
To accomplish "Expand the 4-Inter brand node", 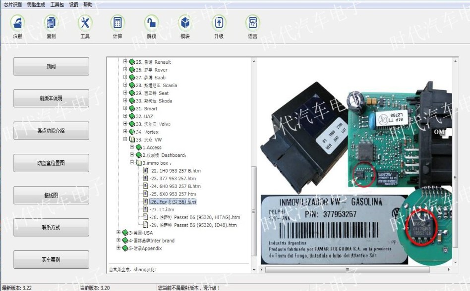I will 118,240.
